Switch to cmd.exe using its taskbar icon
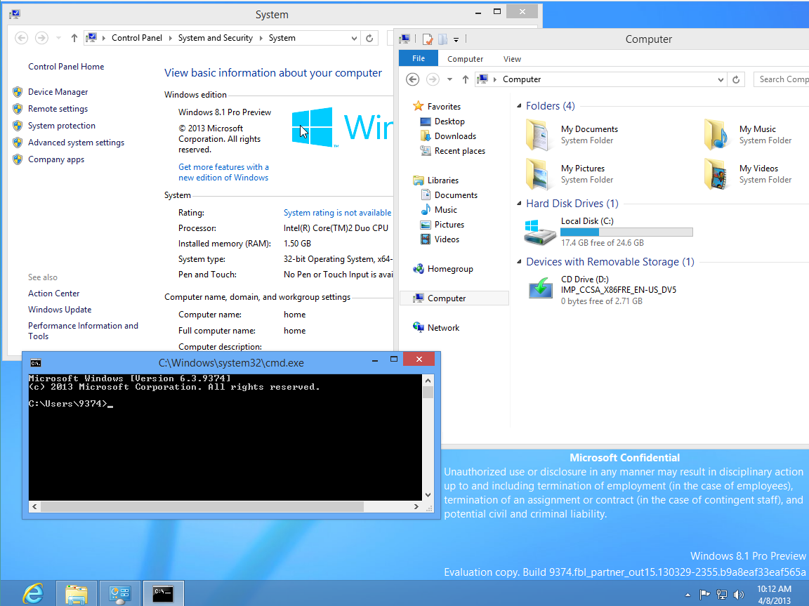Viewport: 809px width, 606px height. coord(163,593)
